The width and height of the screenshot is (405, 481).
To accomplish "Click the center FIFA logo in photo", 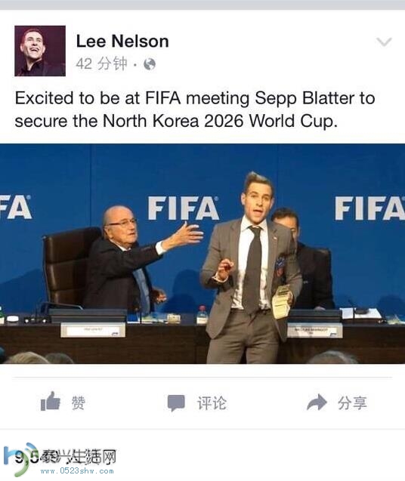I will (184, 208).
